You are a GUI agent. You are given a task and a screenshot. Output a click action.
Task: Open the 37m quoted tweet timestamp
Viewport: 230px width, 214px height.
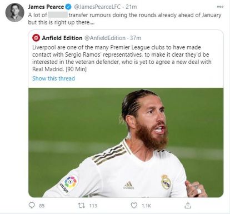pyautogui.click(x=136, y=38)
